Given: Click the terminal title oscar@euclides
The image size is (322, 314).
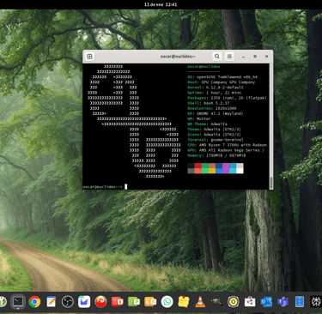Looking at the screenshot, I should [x=178, y=57].
